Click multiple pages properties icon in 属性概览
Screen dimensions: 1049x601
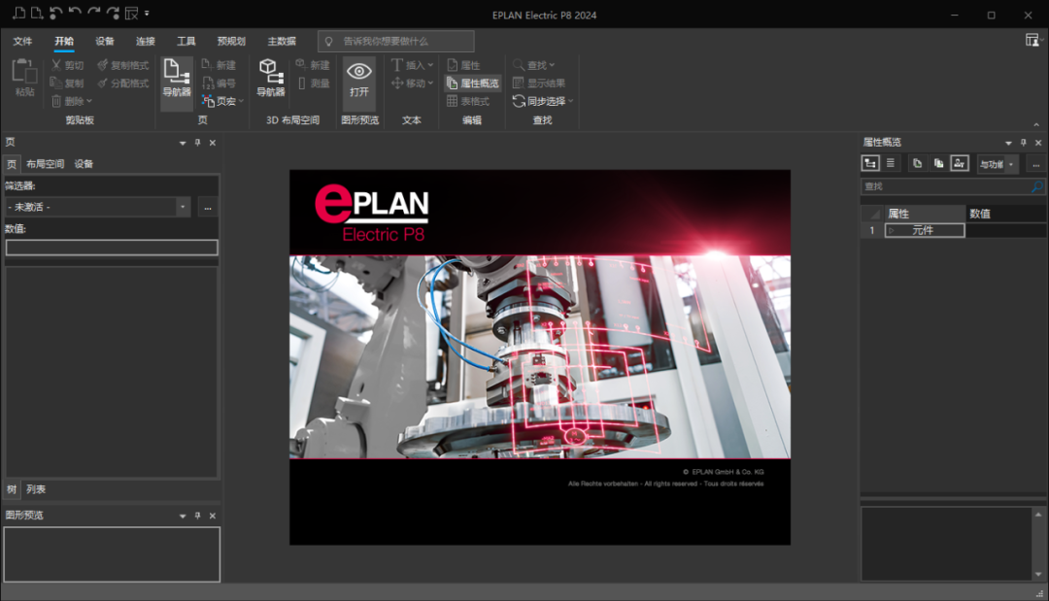point(938,163)
